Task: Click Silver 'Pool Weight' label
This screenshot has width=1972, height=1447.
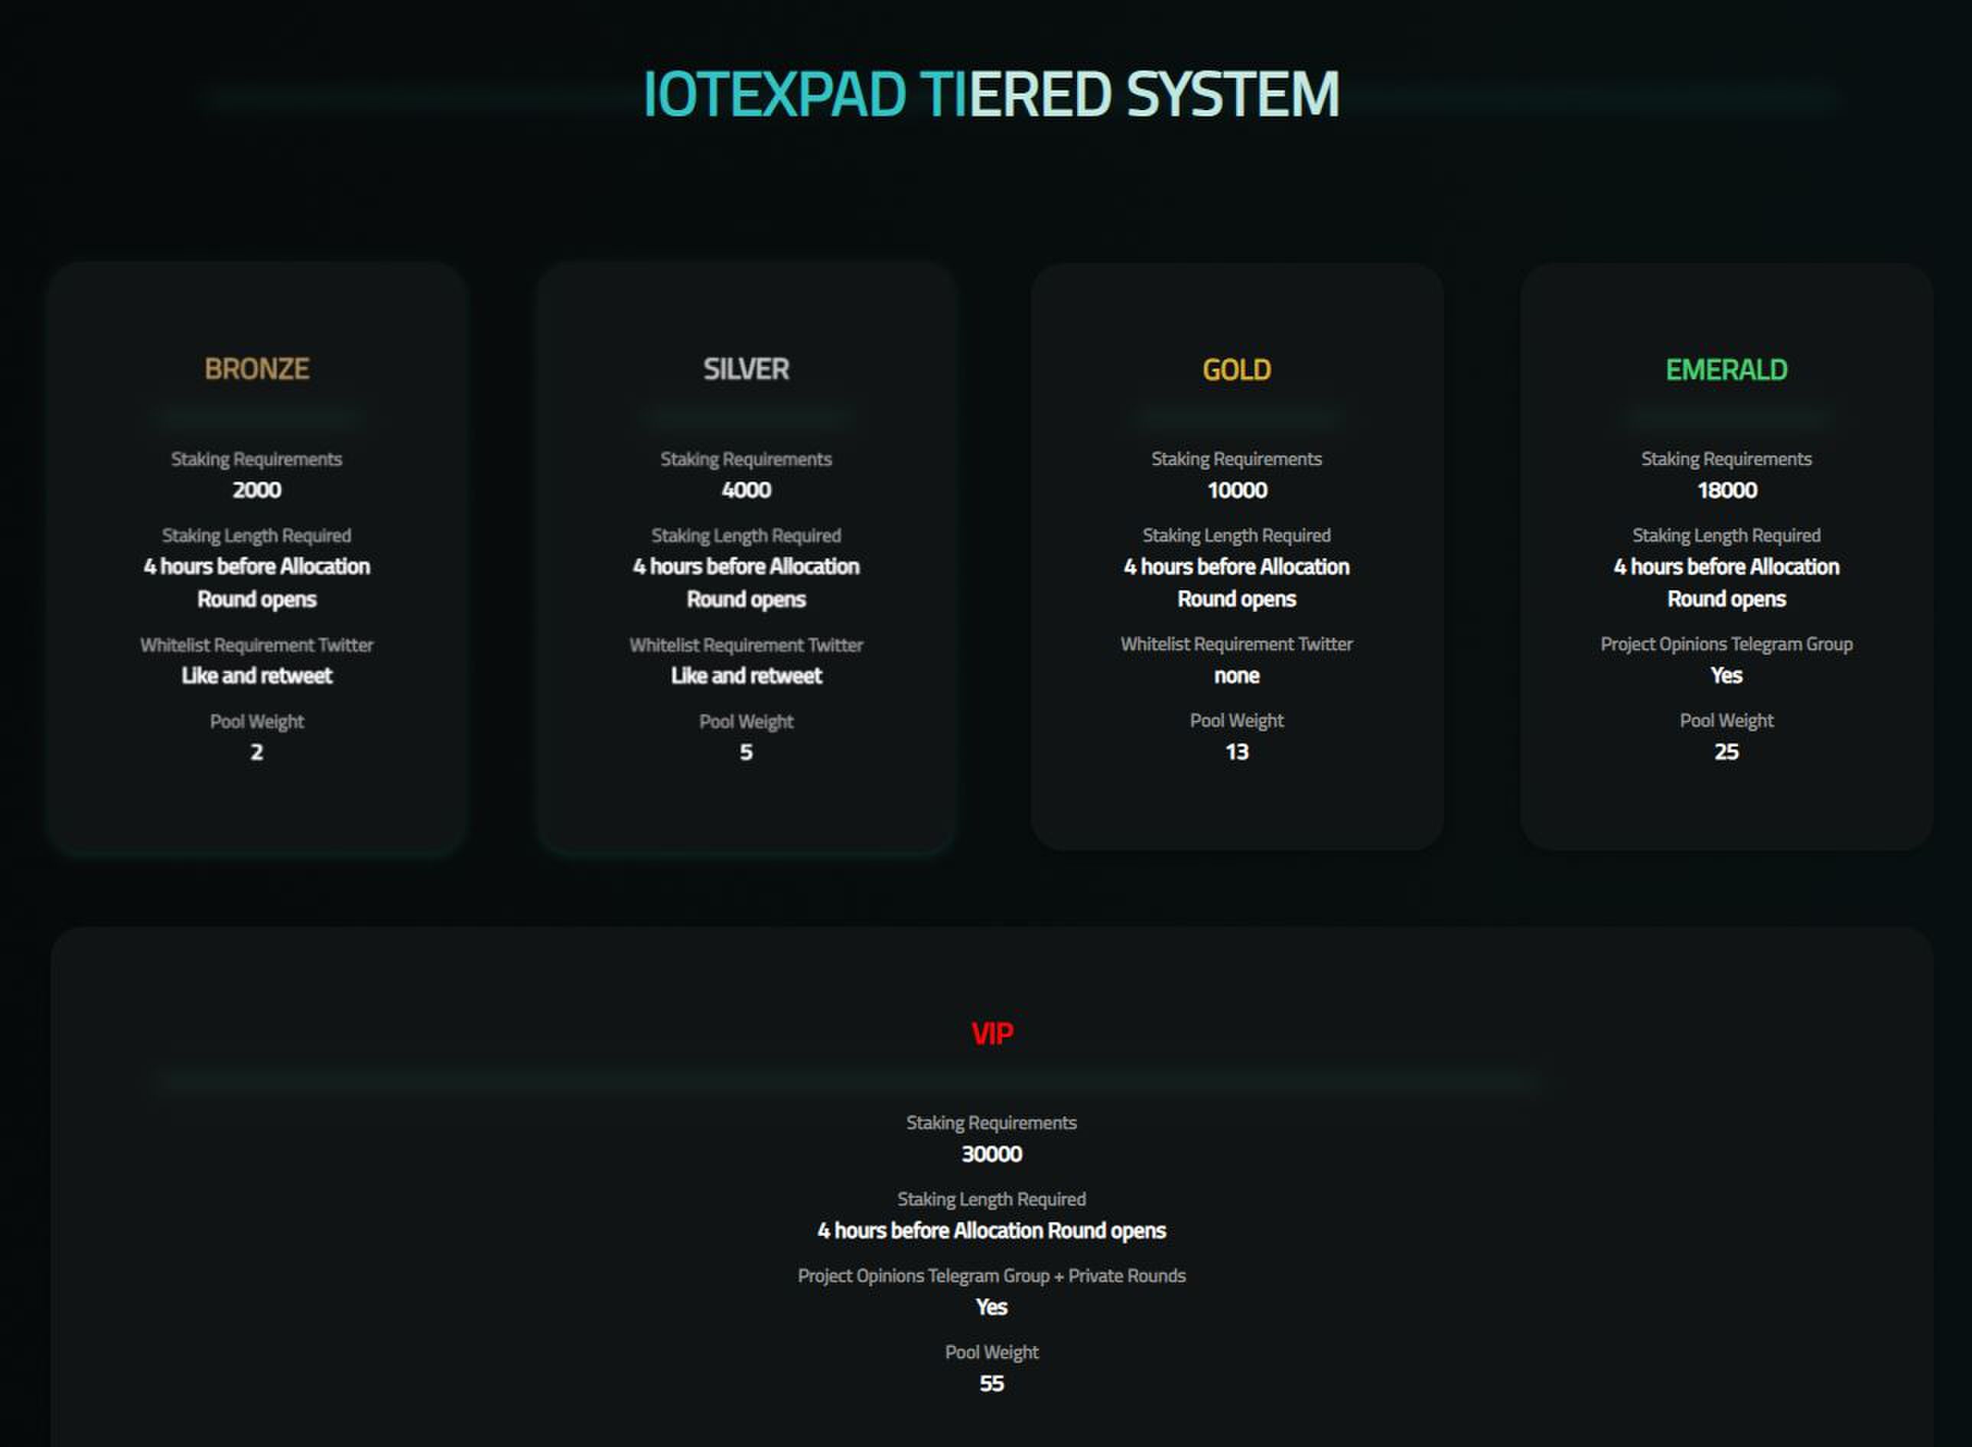Action: pyautogui.click(x=747, y=721)
